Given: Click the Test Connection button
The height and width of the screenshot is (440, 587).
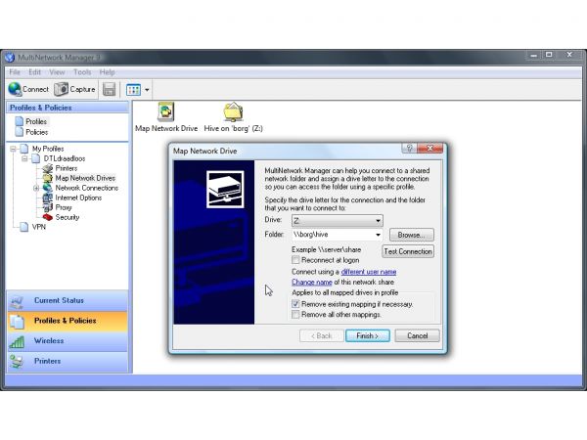Looking at the screenshot, I should coord(408,251).
